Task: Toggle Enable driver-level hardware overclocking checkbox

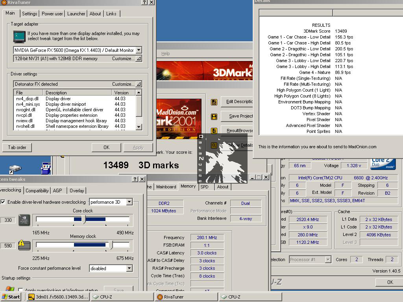Action: click(x=3, y=202)
